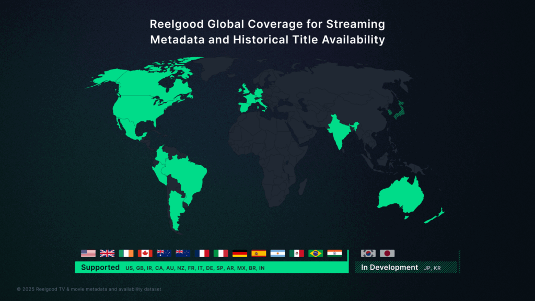535x301 pixels.
Task: Select the Ireland flag icon
Action: click(125, 254)
